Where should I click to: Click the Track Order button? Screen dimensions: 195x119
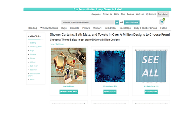coord(163,14)
